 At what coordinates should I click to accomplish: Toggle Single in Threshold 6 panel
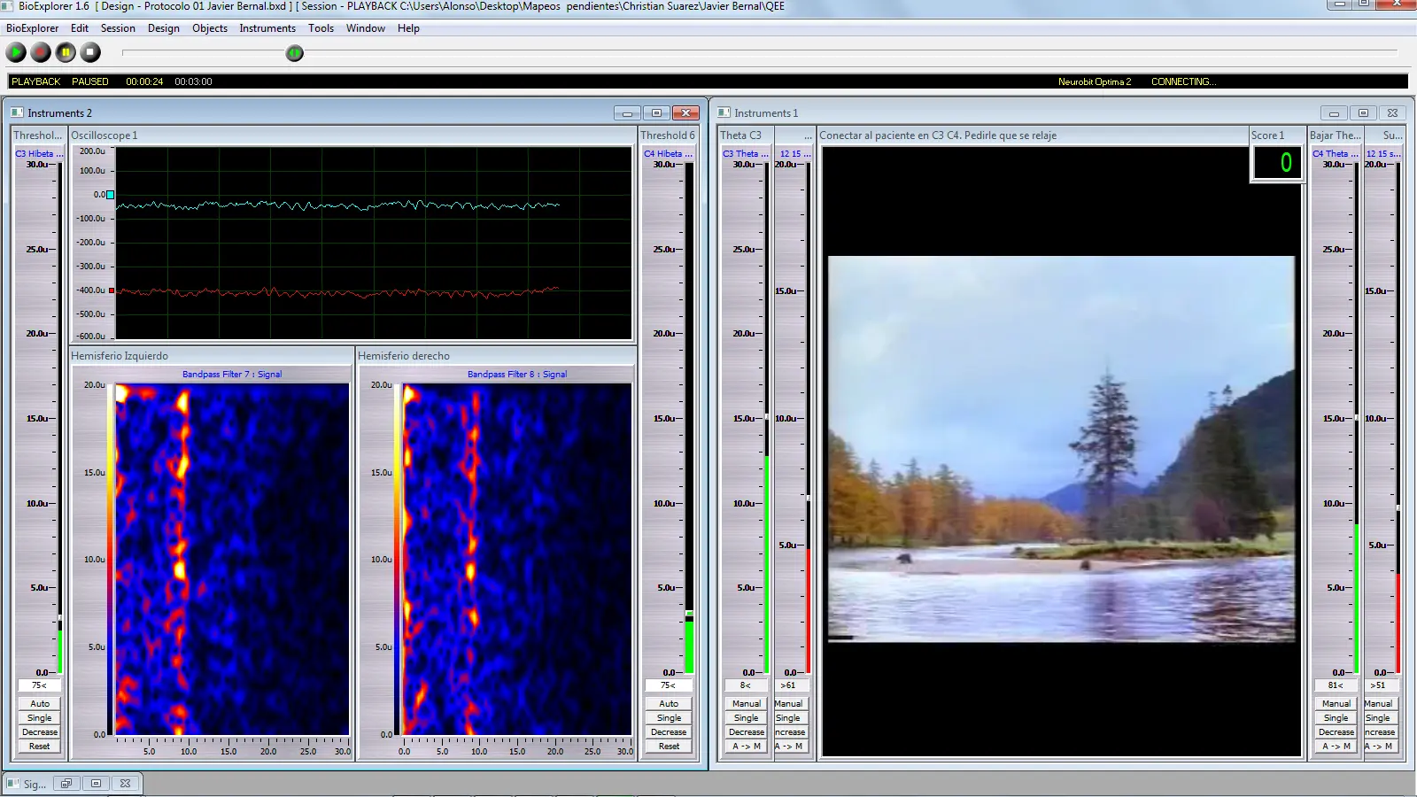pyautogui.click(x=669, y=718)
